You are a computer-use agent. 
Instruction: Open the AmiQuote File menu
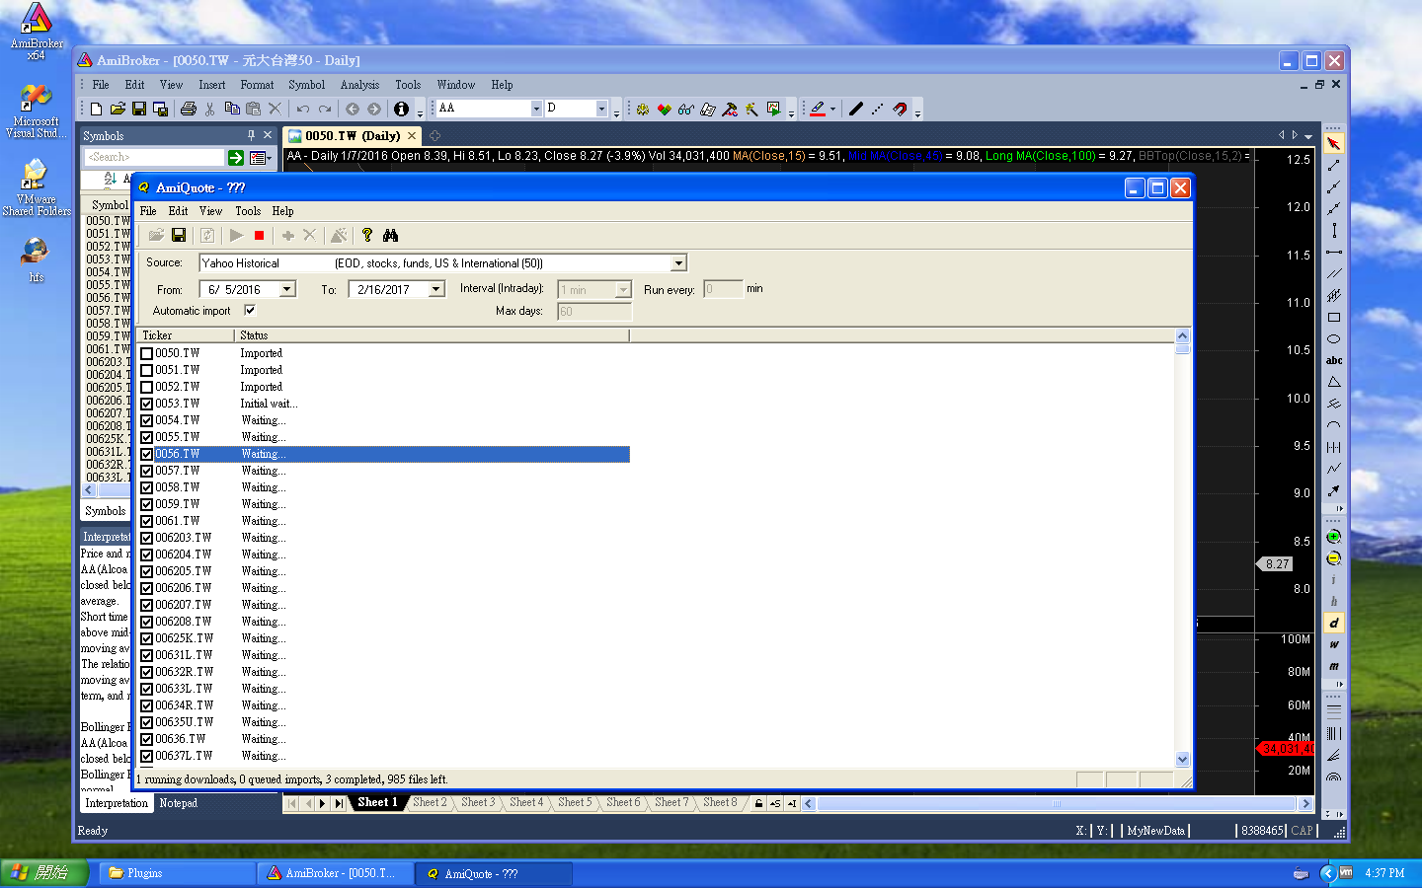(x=148, y=211)
